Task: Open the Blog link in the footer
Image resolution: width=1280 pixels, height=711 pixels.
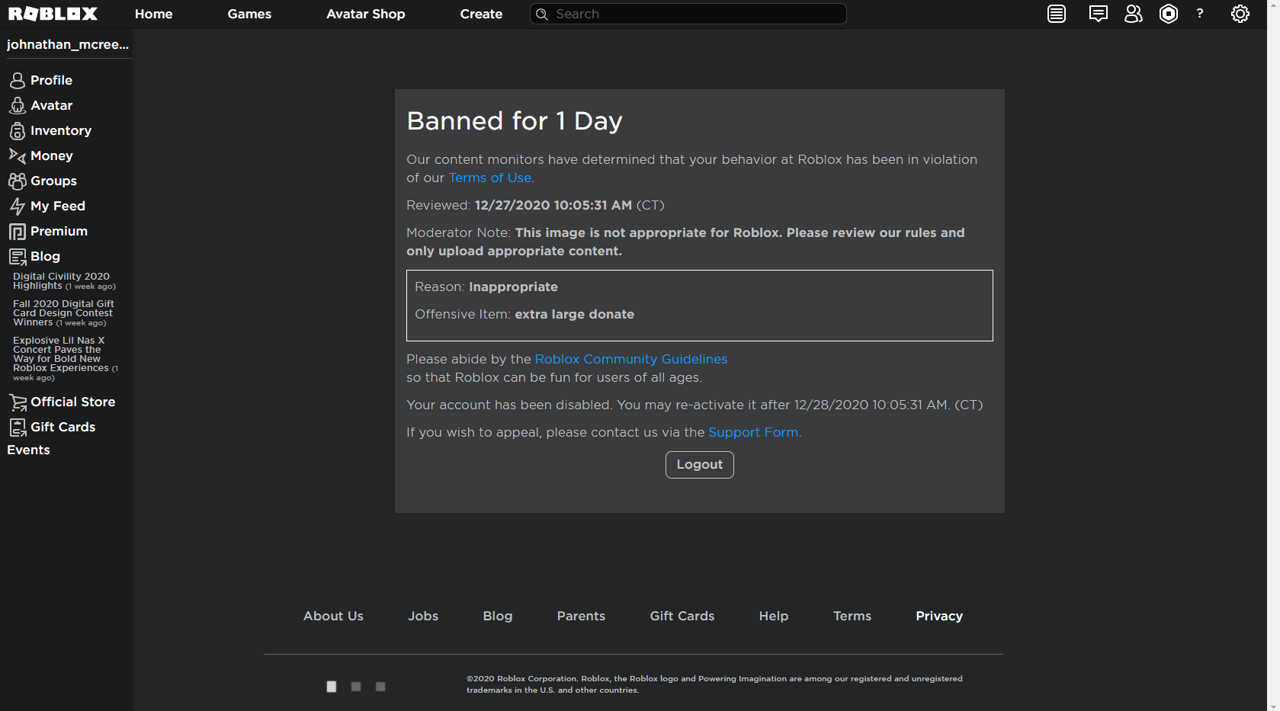Action: [498, 616]
